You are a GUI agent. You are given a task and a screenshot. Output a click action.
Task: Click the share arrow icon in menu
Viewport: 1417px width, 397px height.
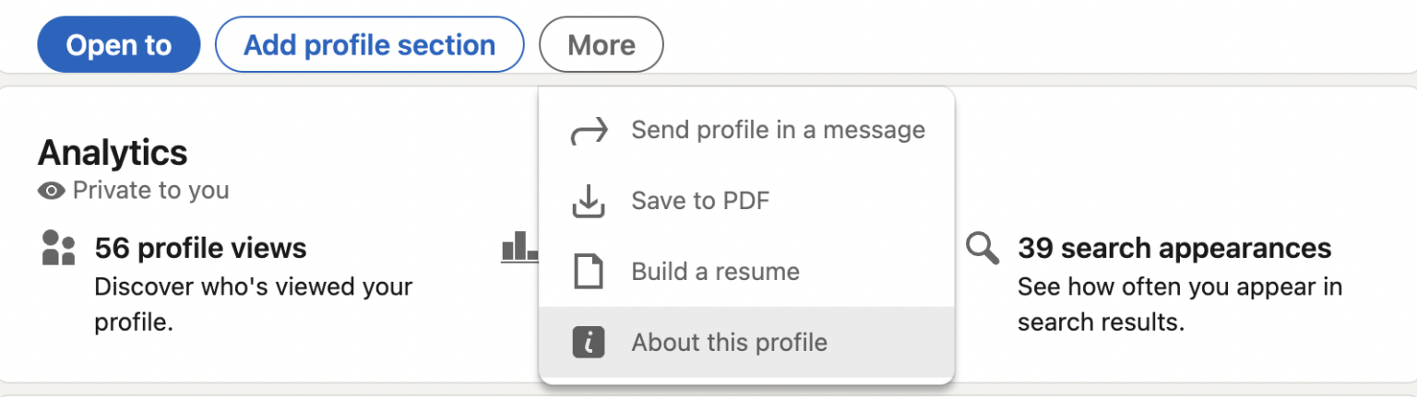click(x=589, y=131)
